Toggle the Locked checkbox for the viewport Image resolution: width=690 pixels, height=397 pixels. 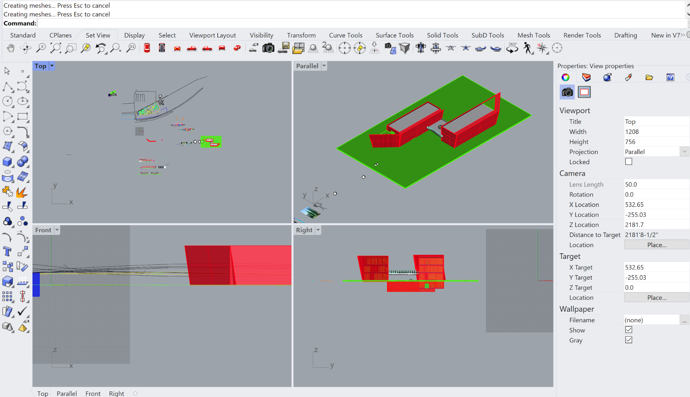629,161
